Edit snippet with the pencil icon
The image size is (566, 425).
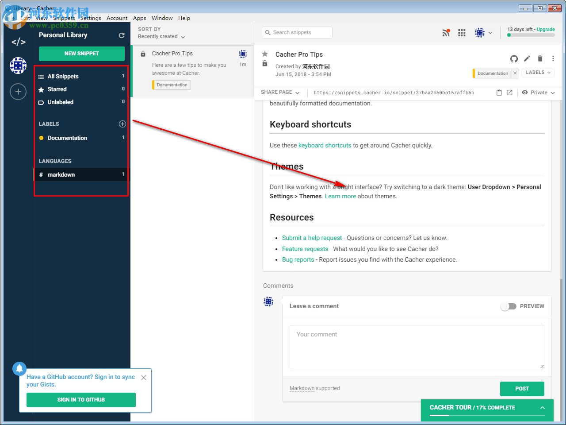527,58
